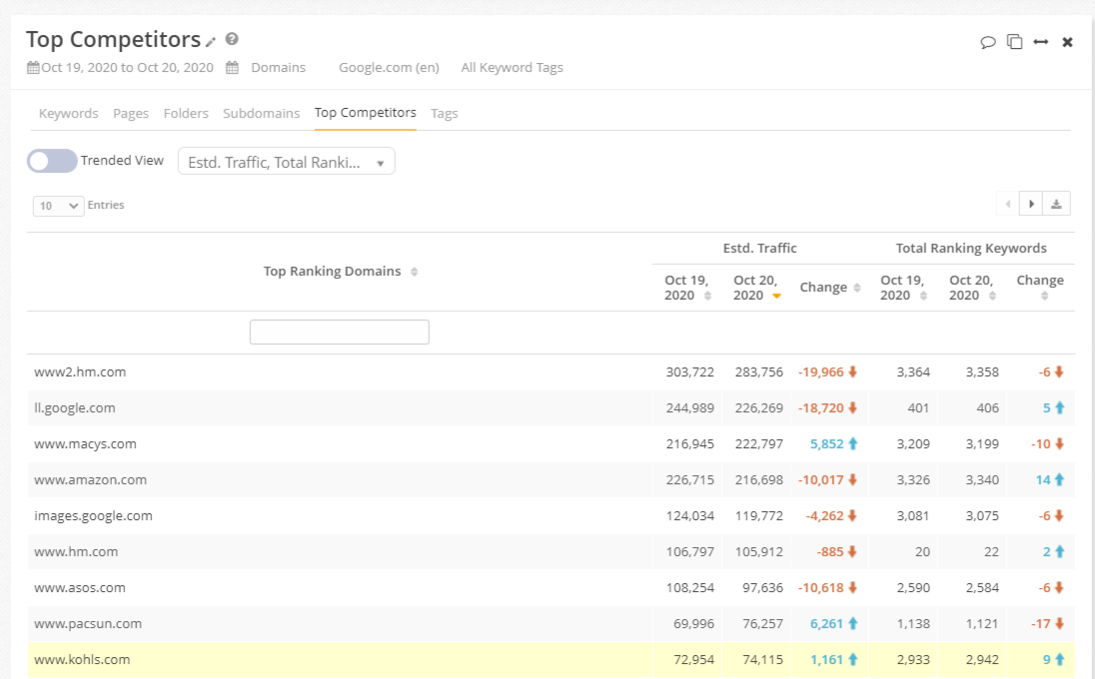Click the www.asos.com domain row
Image resolution: width=1095 pixels, height=679 pixels.
(x=550, y=587)
